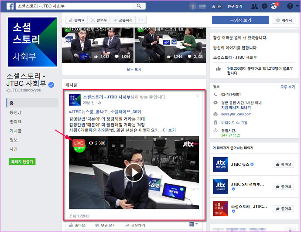Click the 조회 3.2만회 view count
The image size is (301, 232).
tap(79, 216)
